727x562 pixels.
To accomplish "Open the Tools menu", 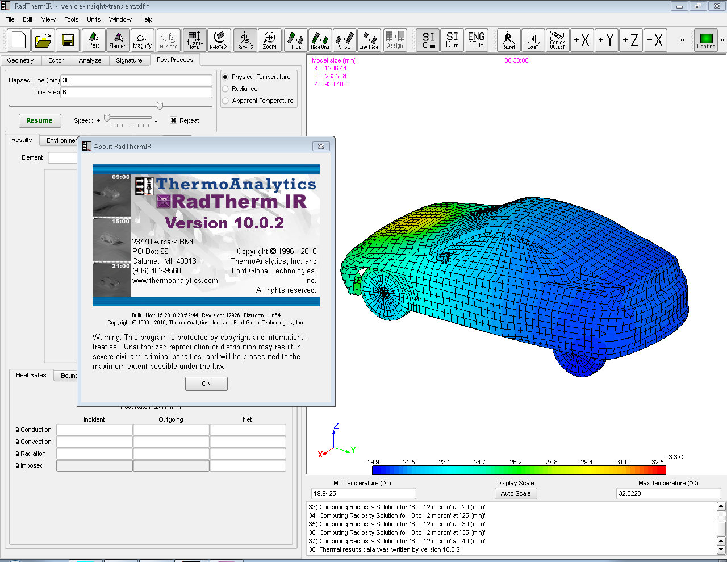I will (x=72, y=19).
